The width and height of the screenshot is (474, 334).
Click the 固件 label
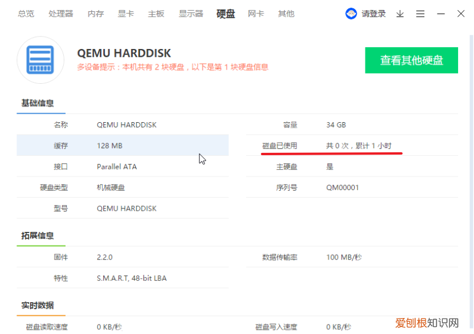coord(60,257)
